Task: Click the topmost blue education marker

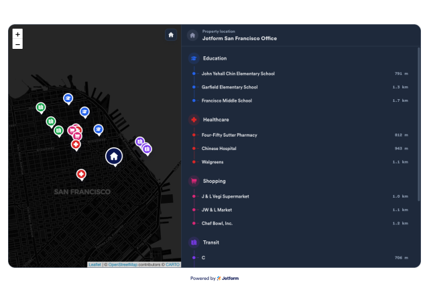Action: click(x=68, y=98)
